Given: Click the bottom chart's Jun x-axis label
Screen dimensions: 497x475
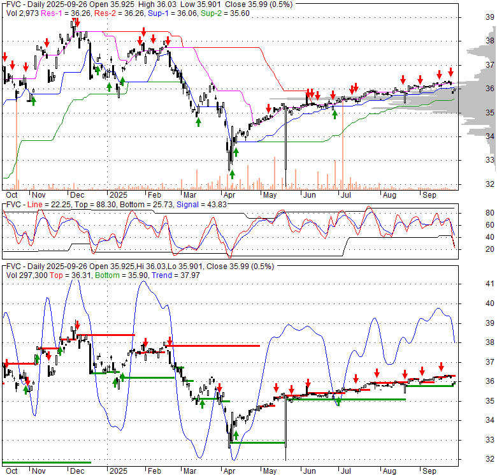Looking at the screenshot, I should (x=310, y=471).
